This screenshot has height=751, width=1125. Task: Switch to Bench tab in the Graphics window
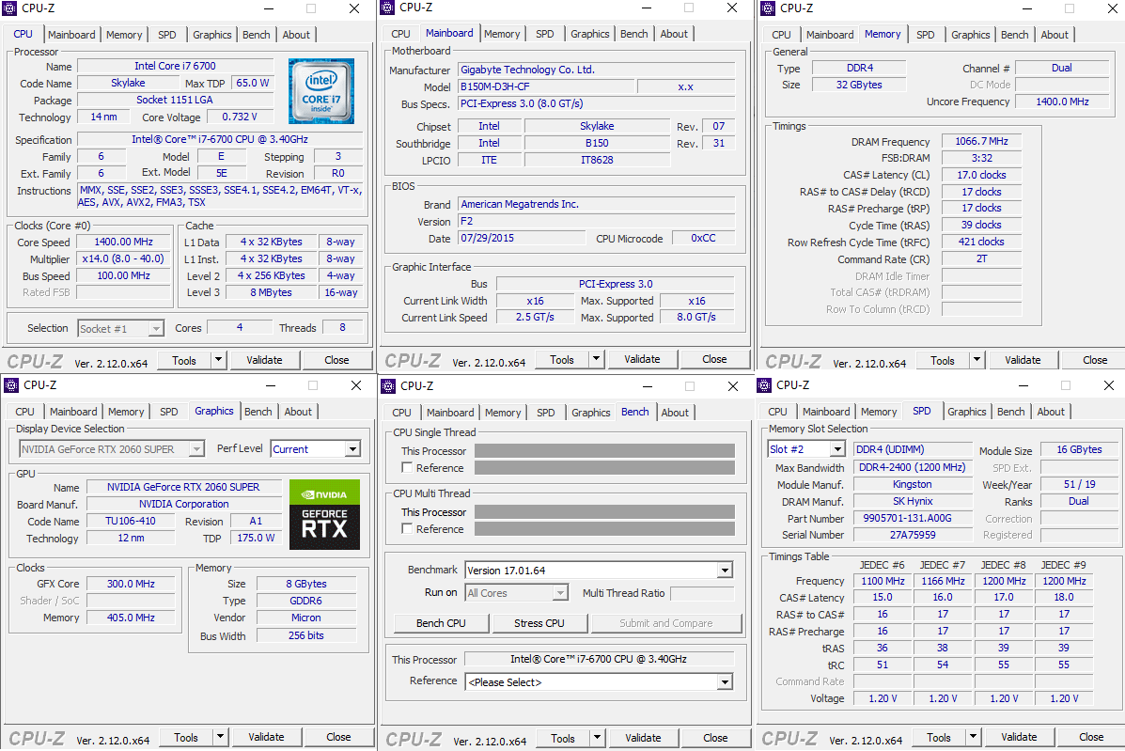click(258, 412)
